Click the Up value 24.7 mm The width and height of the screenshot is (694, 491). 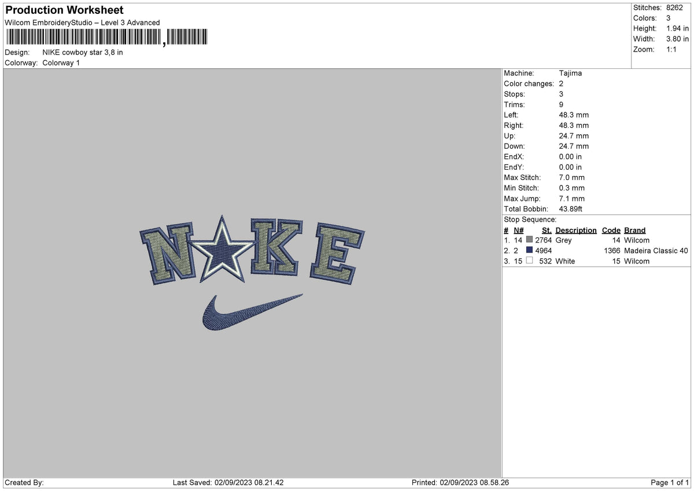(574, 136)
